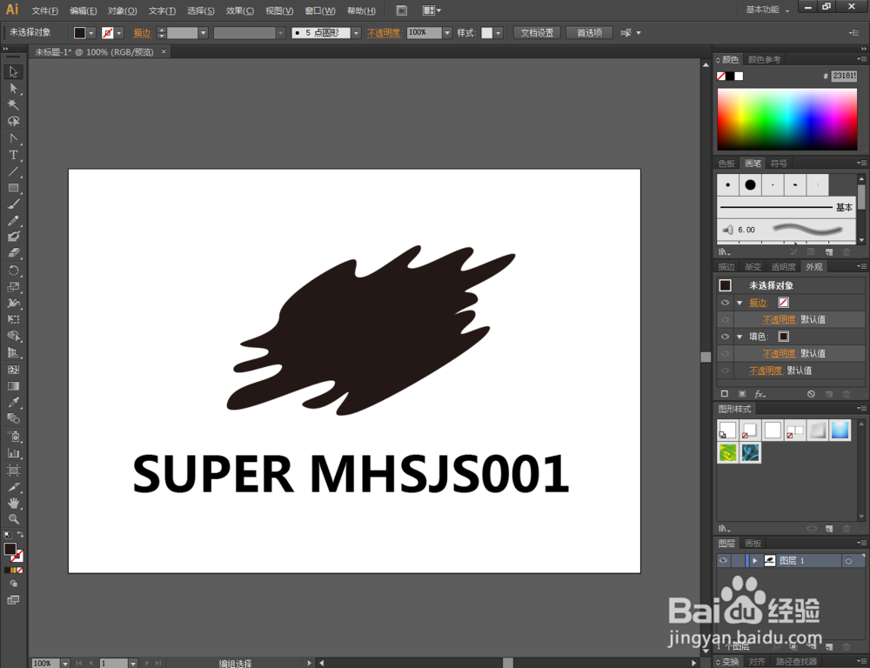Toggle visibility of 图层 1 layer
This screenshot has height=668, width=870.
(723, 560)
